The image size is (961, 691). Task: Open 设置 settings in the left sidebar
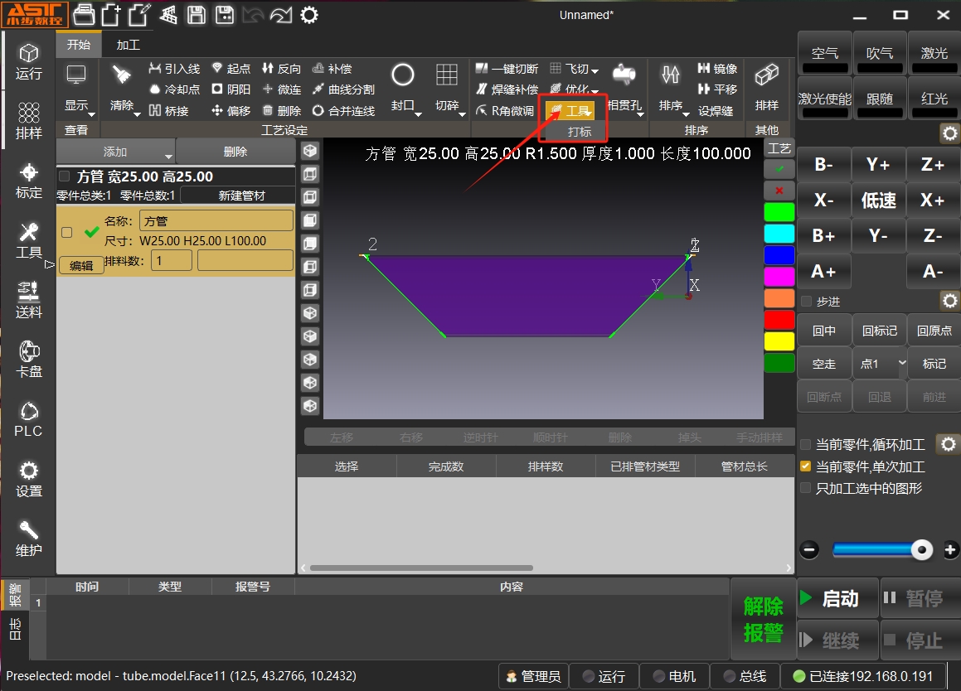click(x=29, y=480)
